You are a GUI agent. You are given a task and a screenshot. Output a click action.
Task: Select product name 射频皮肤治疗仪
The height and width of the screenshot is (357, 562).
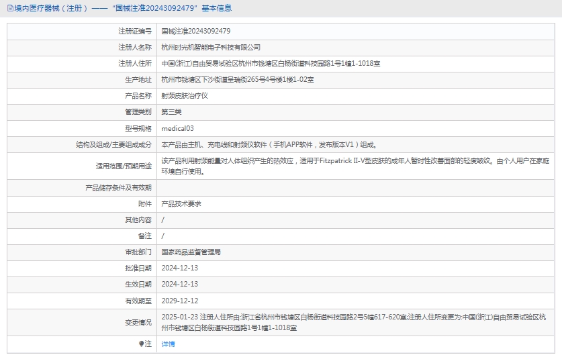185,95
